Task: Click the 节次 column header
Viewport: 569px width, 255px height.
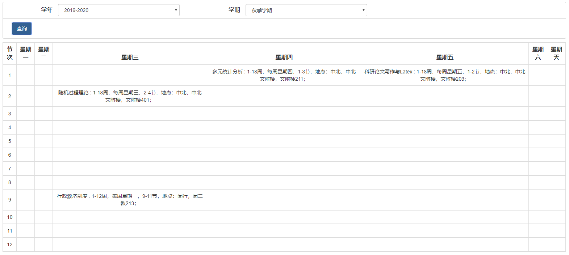Action: [x=10, y=53]
